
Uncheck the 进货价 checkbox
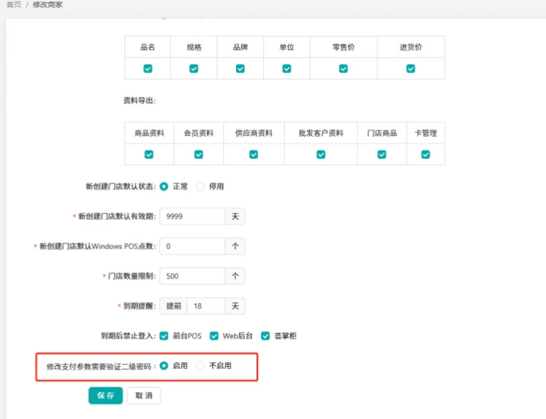pos(410,69)
